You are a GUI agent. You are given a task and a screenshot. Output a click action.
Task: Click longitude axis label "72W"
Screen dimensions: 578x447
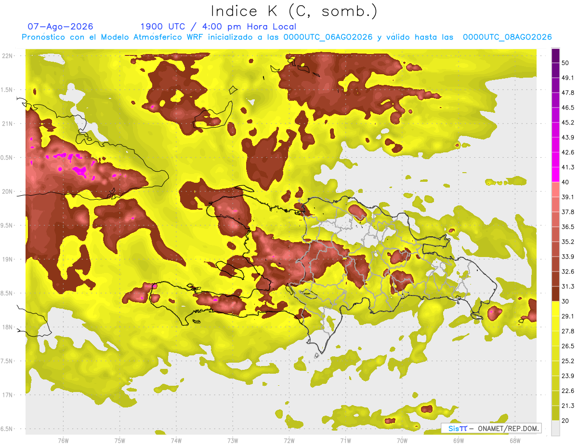289,441
